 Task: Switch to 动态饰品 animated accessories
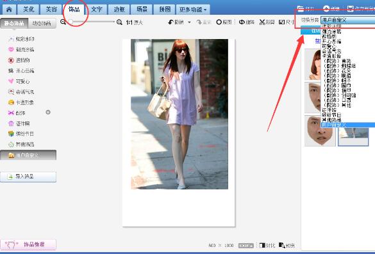click(x=42, y=24)
